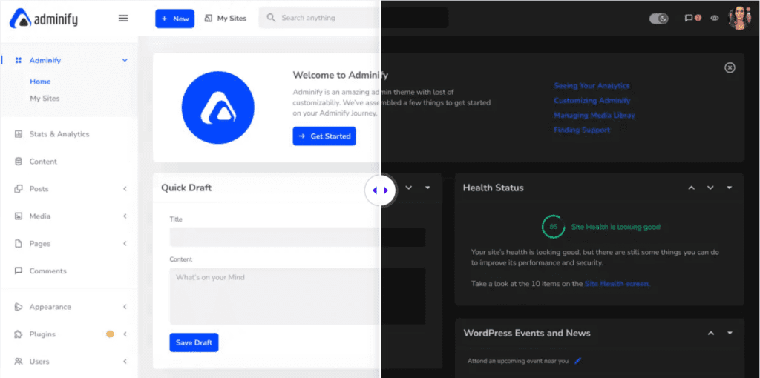Open My Sites in top bar
The image size is (760, 378).
click(x=226, y=19)
